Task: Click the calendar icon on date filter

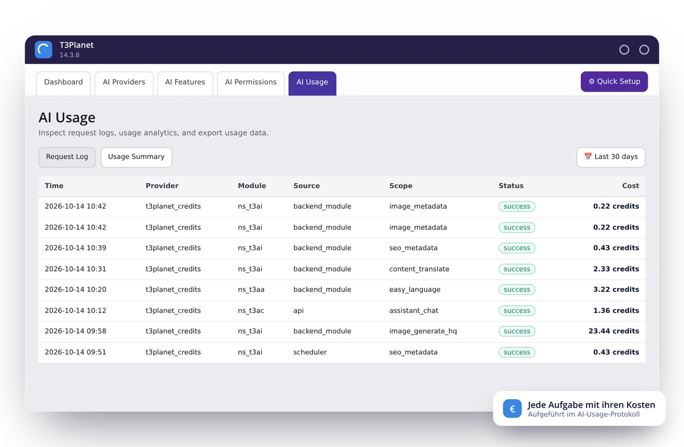Action: coord(588,157)
